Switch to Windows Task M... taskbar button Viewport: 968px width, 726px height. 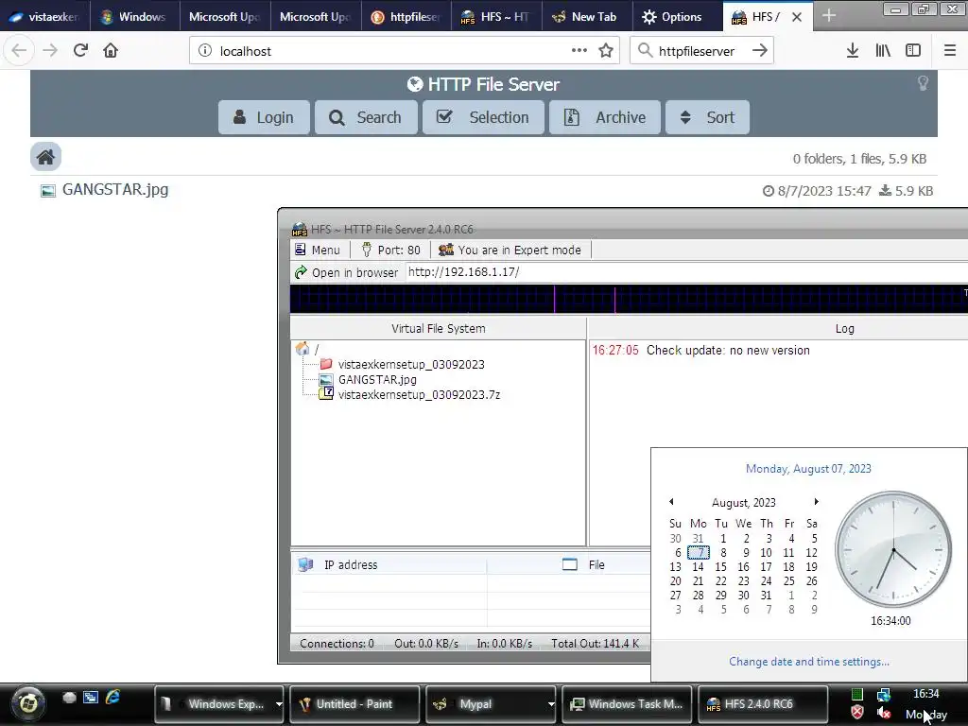tap(627, 703)
